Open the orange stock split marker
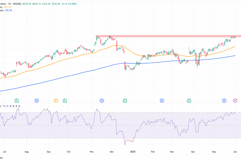The image size is (241, 160). (55, 100)
